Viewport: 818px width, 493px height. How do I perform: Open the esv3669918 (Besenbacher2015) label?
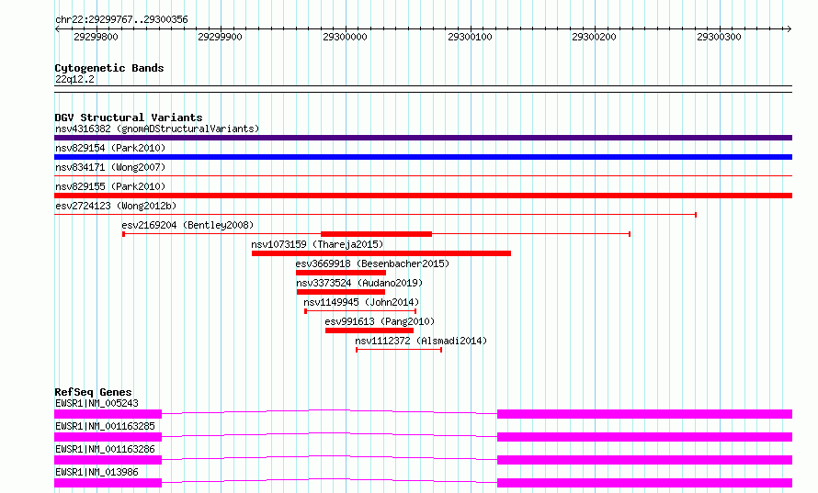372,263
